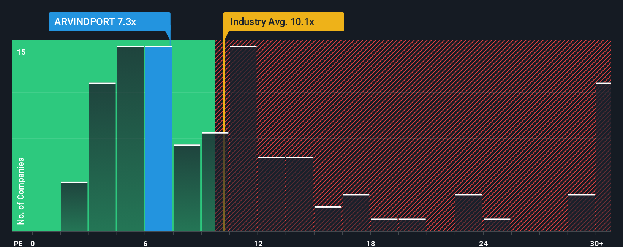Click the Industry Avg. 10.1x label
The height and width of the screenshot is (247, 623).
click(x=283, y=22)
